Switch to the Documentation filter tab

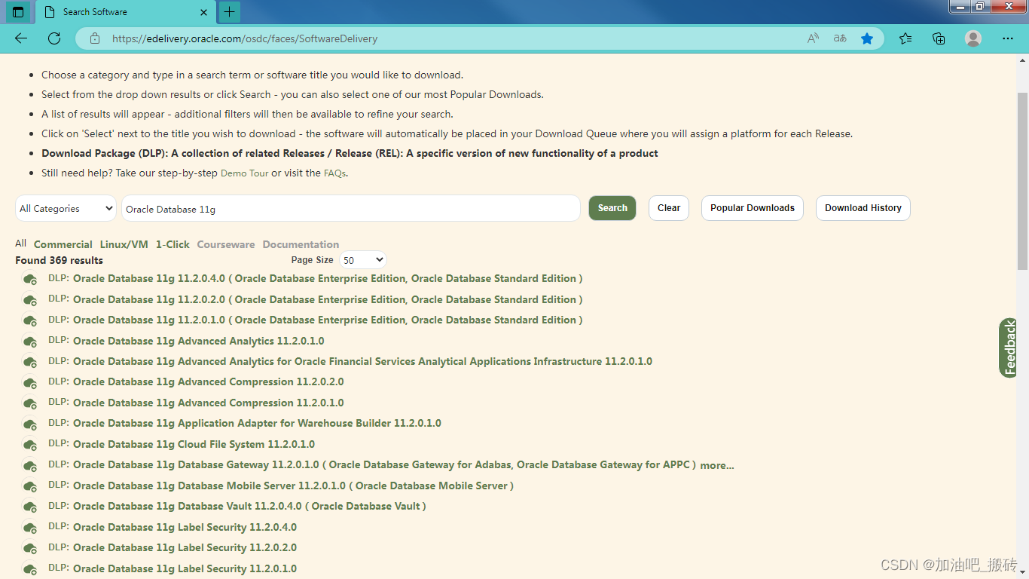tap(301, 244)
